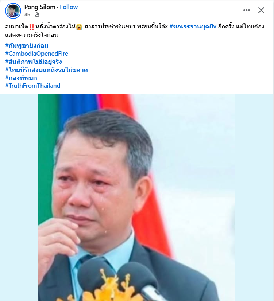Open the #TruthFromThailand hashtag

pyautogui.click(x=33, y=86)
